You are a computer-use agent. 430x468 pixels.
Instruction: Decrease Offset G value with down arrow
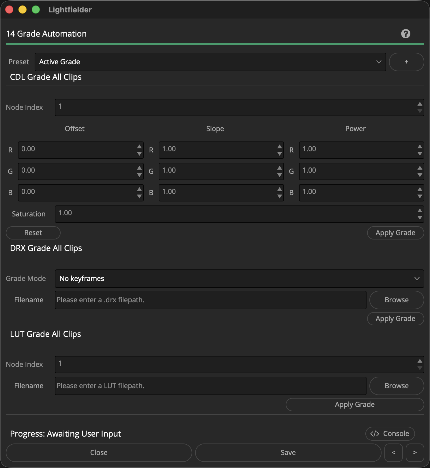tap(139, 175)
